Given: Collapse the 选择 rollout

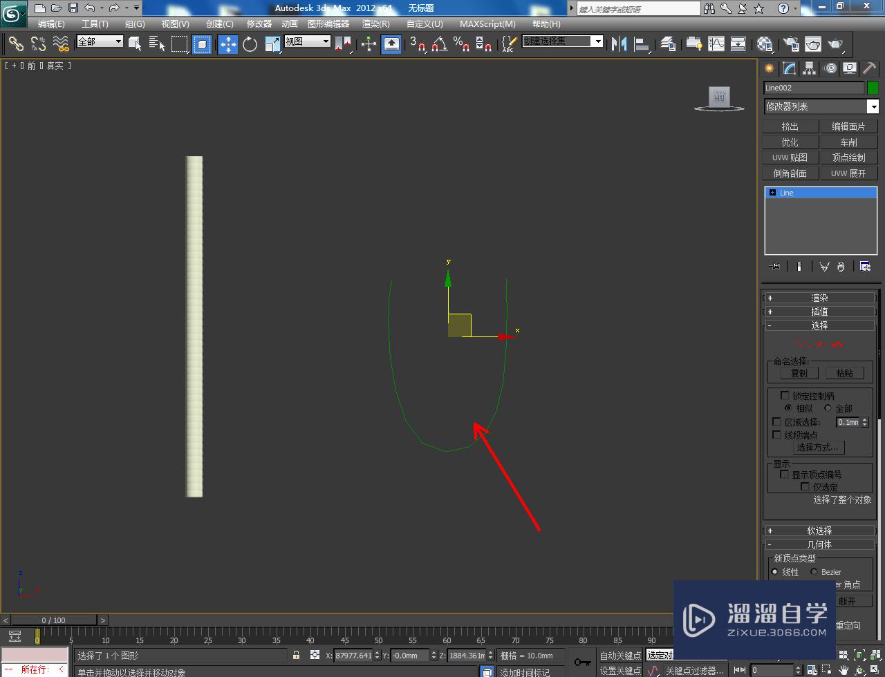Looking at the screenshot, I should click(x=819, y=325).
